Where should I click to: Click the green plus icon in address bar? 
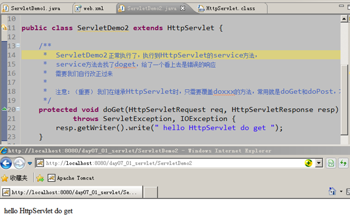308,163
